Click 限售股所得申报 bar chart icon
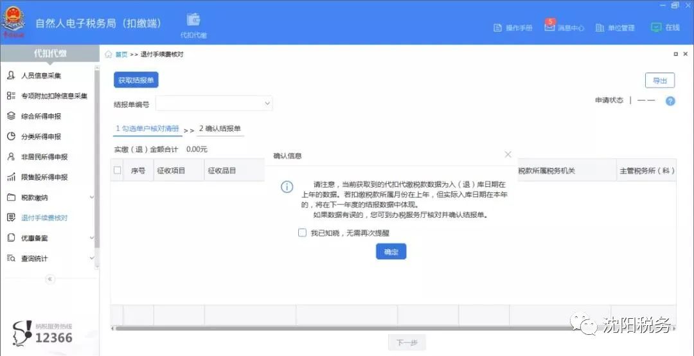 11,177
